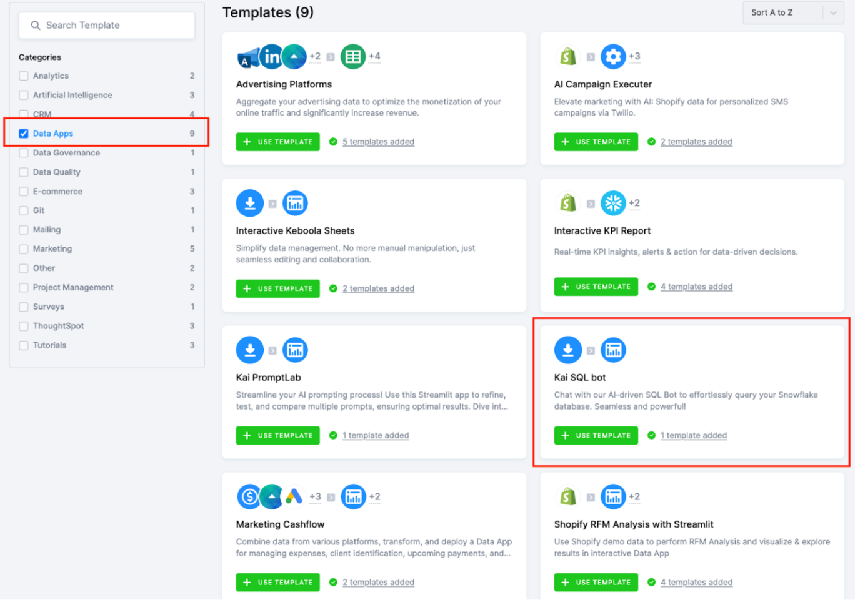855x610 pixels.
Task: Toggle the Git category checkbox
Action: [x=24, y=210]
